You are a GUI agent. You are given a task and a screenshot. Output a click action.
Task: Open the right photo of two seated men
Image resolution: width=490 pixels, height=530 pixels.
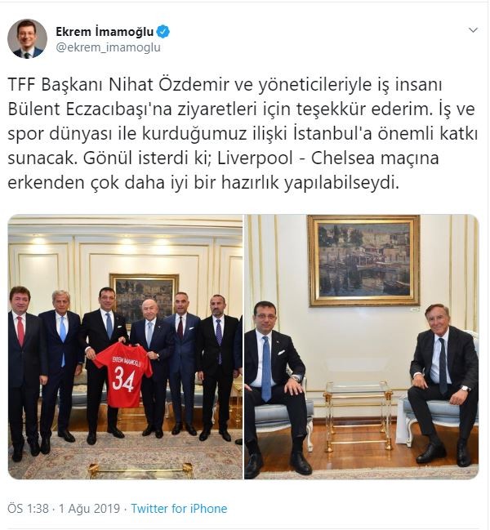[362, 347]
